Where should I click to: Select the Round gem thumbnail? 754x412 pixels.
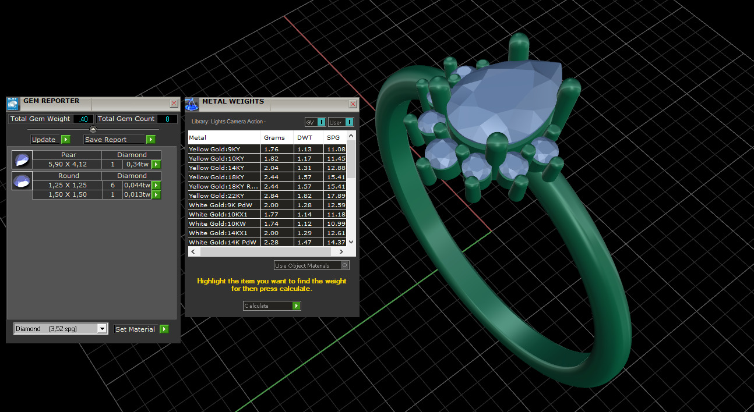pyautogui.click(x=22, y=181)
